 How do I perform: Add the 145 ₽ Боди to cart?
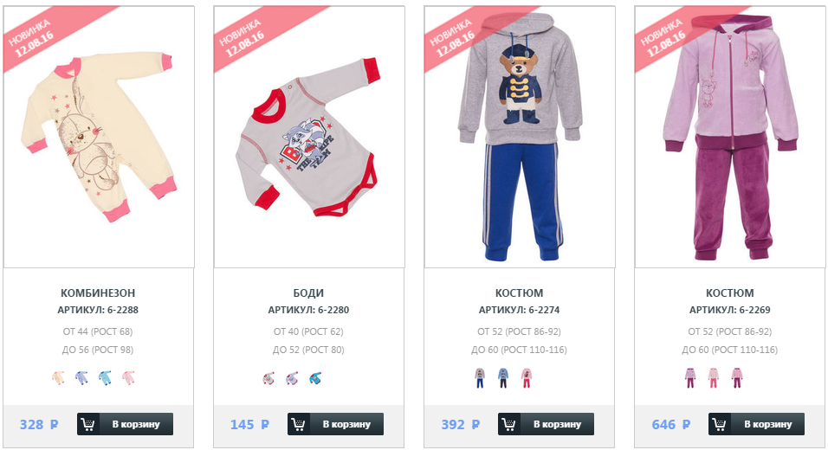point(335,424)
